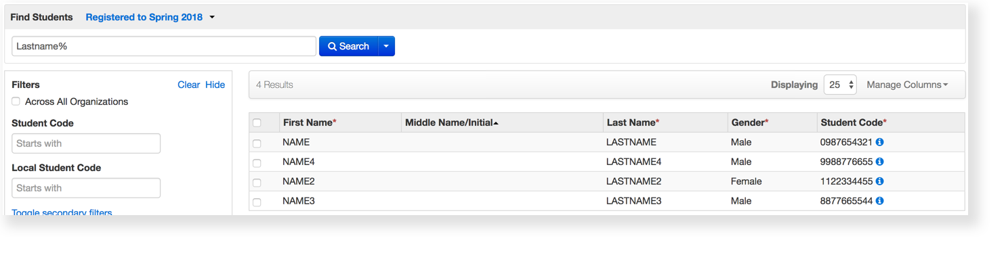Focus the Local Student Code filter field
The height and width of the screenshot is (253, 1006).
coord(86,188)
